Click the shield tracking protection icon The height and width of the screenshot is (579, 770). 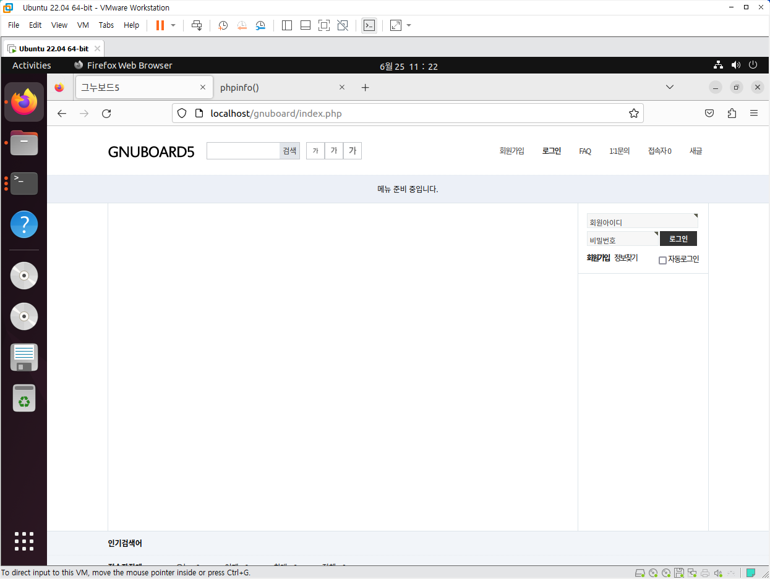click(182, 114)
